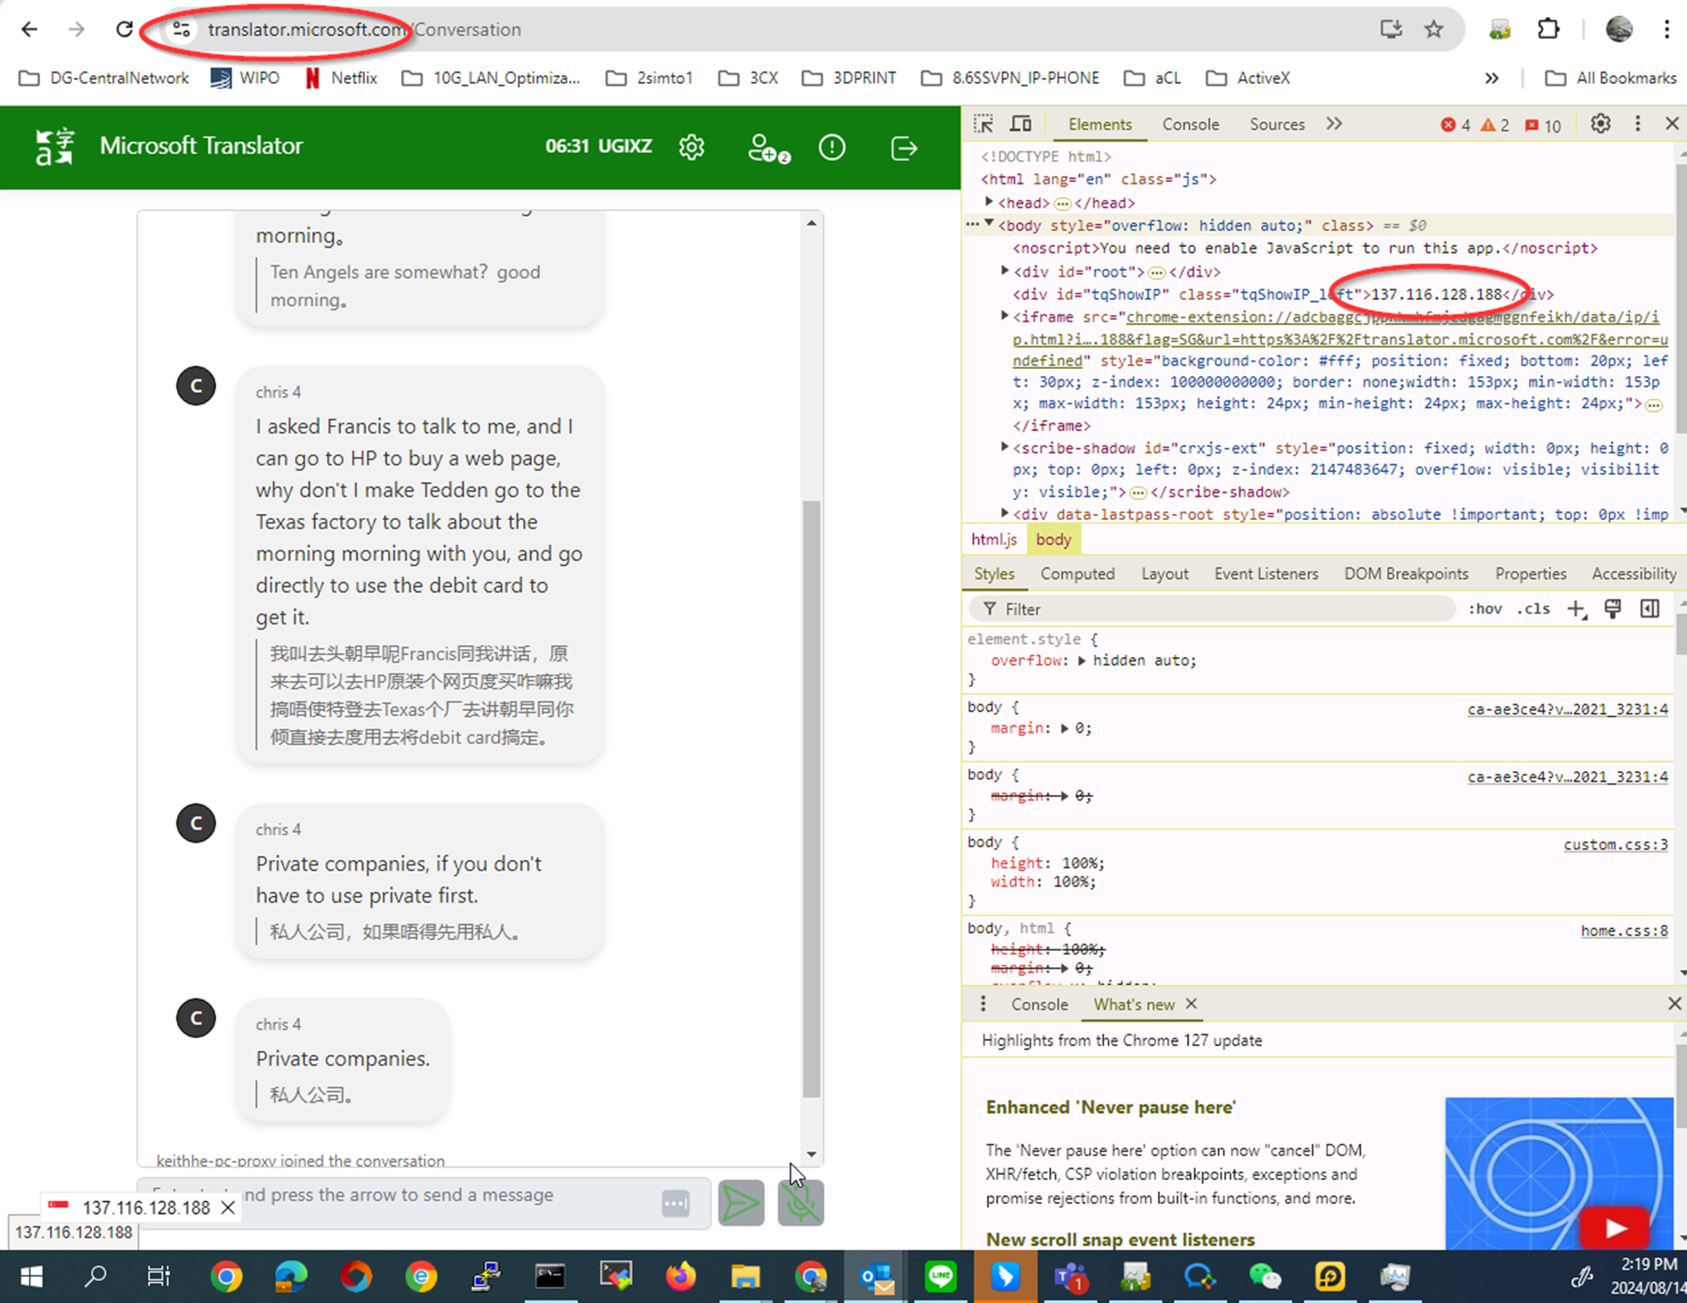Screen dimensions: 1687x1303
Task: Open the Layout tab
Action: tap(1165, 573)
